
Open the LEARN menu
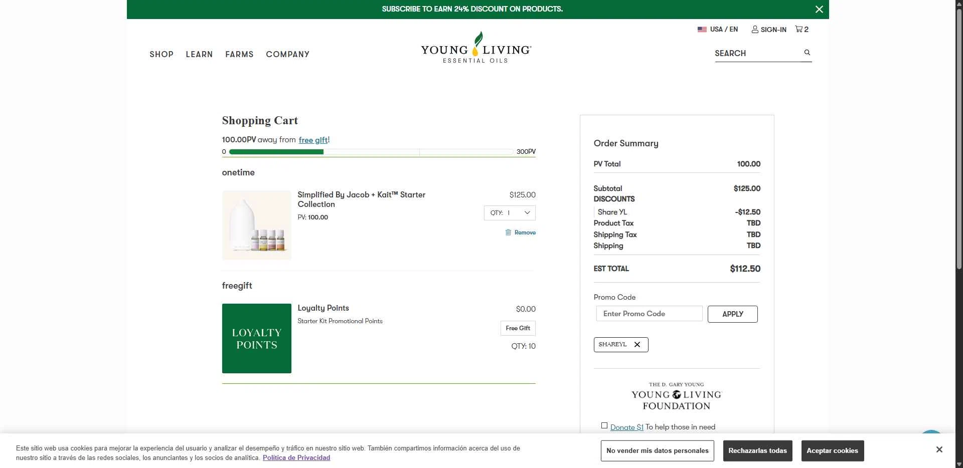(x=199, y=54)
